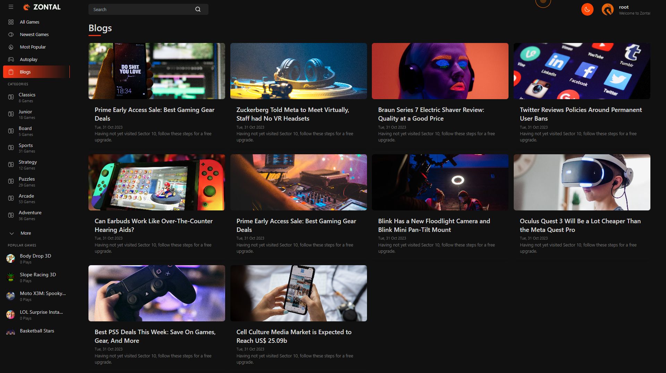Viewport: 666px width, 373px height.
Task: Open Best PS5 Deals blog title
Action: (155, 336)
